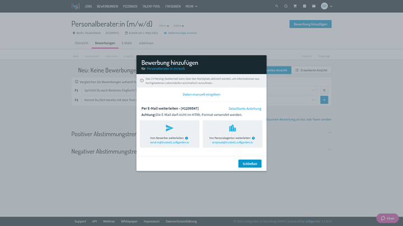Select the Abgesagt pipeline stage
This screenshot has width=403, height=226.
324,56
